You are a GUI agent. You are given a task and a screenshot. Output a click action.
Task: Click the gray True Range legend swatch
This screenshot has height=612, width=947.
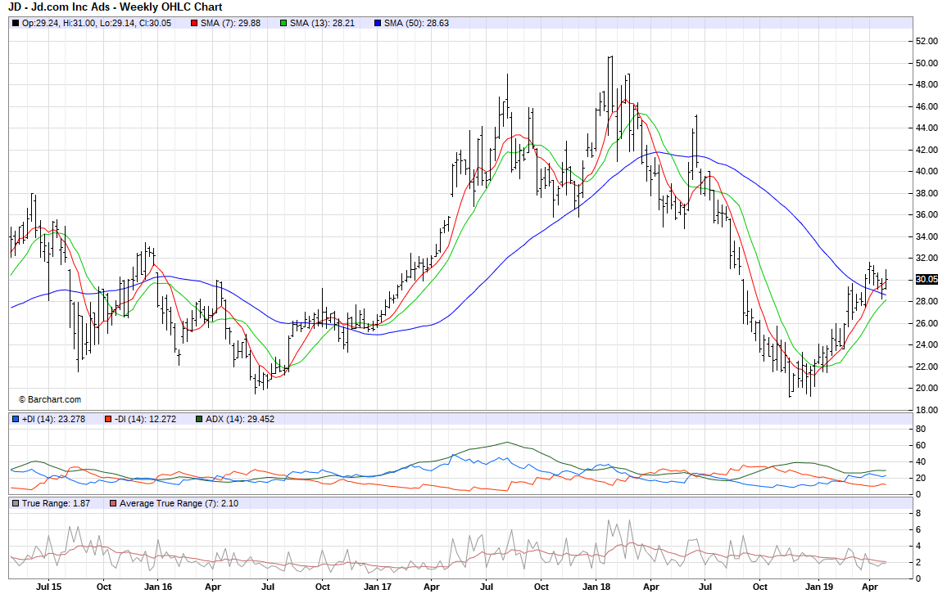coord(16,503)
